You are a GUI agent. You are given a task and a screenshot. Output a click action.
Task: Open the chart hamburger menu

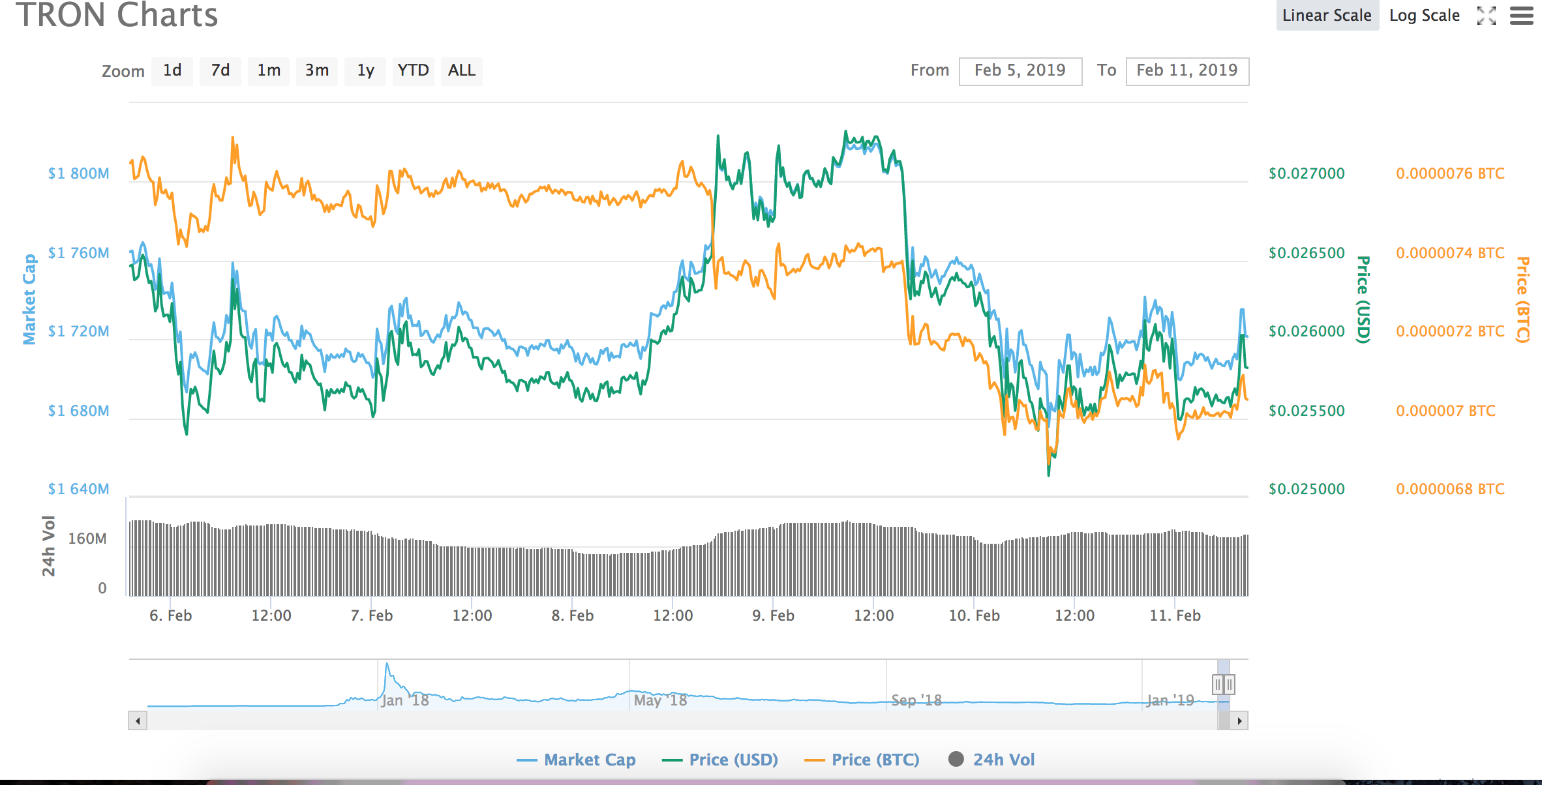(1522, 16)
